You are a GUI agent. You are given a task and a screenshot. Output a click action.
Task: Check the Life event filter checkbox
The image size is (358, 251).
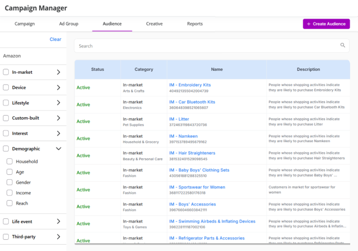coord(6,221)
